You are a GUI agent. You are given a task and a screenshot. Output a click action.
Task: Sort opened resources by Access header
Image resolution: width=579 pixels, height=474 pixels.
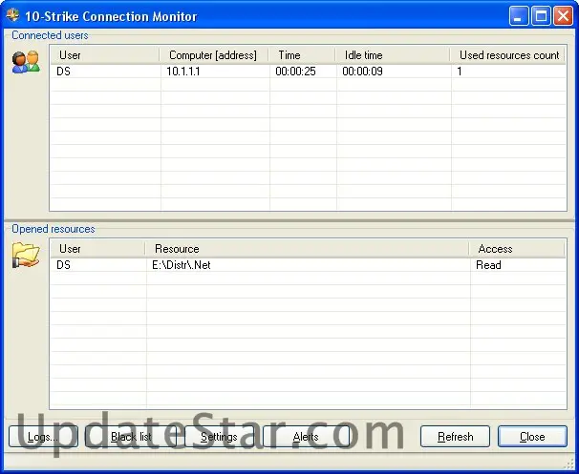[x=517, y=249]
